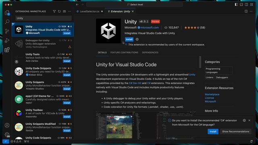
Task: Open Unity extension manage gear
Action: pos(137,39)
